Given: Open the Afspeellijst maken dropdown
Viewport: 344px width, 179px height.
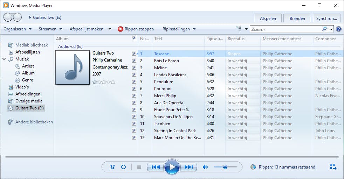Looking at the screenshot, I should (x=90, y=29).
